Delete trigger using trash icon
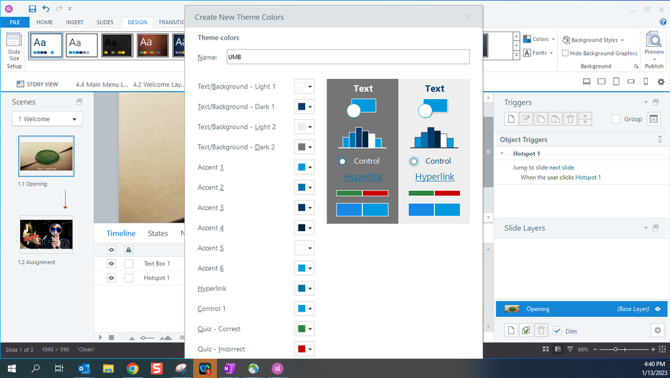Screen dimensions: 670x378 click(571, 119)
